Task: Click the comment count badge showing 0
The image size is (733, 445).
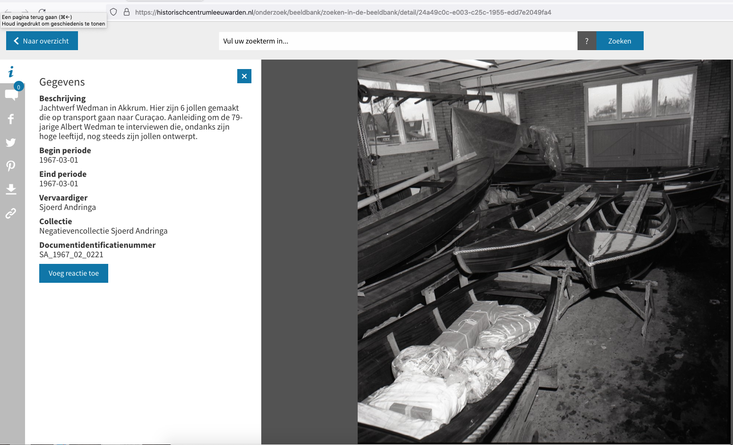Action: pyautogui.click(x=18, y=87)
